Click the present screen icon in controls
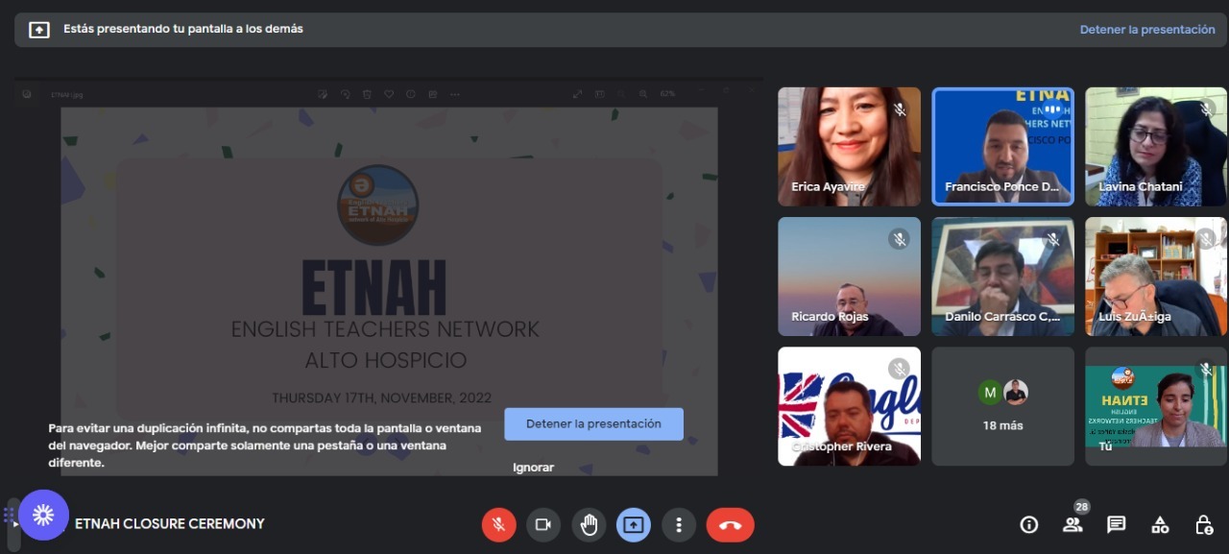This screenshot has width=1229, height=554. [634, 524]
